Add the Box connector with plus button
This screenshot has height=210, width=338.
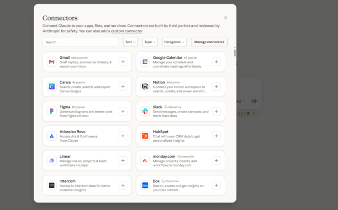[x=216, y=185]
